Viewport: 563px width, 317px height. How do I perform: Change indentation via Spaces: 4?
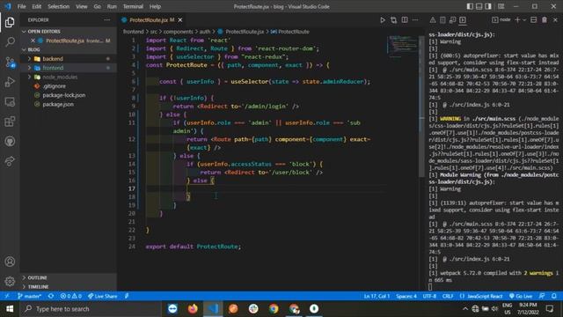(406, 296)
